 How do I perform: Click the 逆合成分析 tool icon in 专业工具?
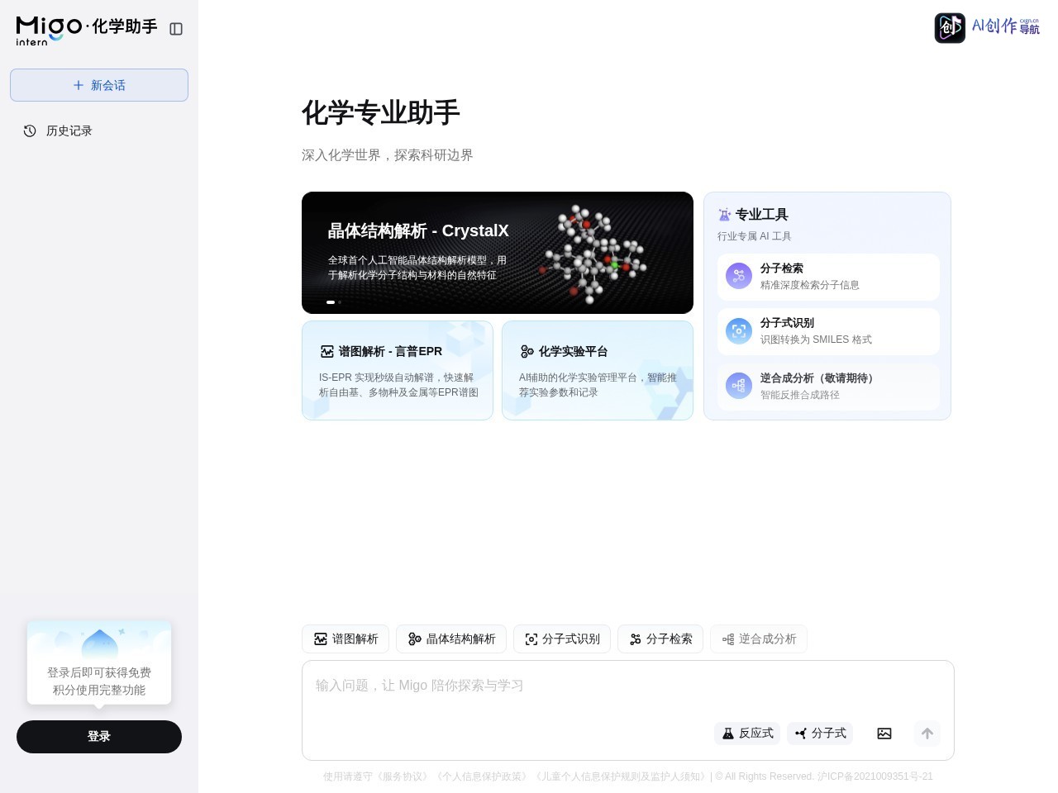(x=739, y=386)
